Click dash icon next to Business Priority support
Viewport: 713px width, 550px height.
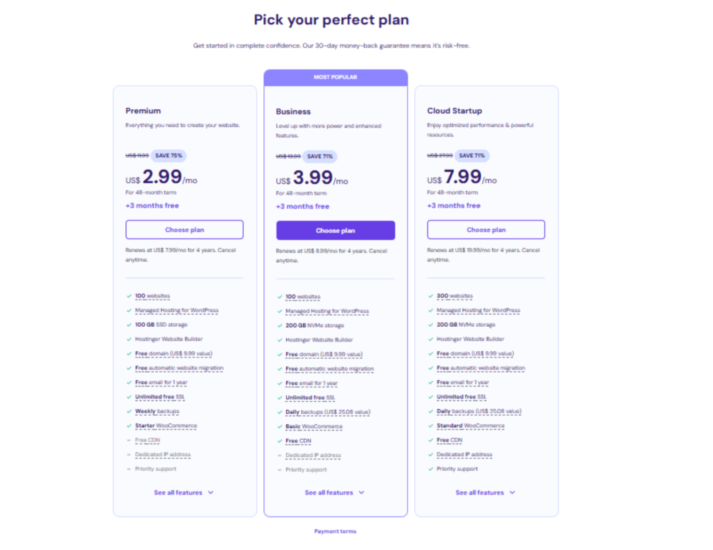(x=279, y=469)
